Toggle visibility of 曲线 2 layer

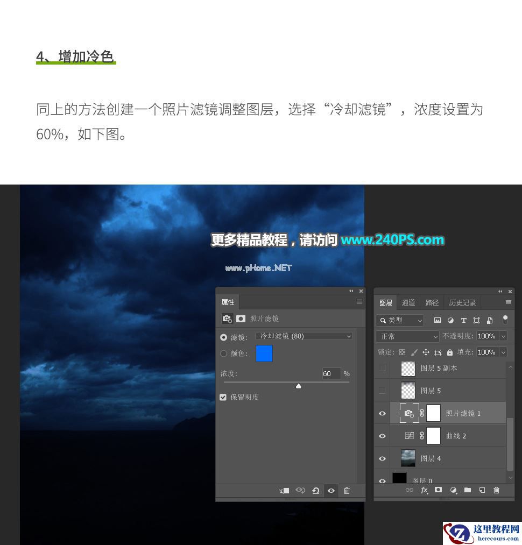[382, 436]
